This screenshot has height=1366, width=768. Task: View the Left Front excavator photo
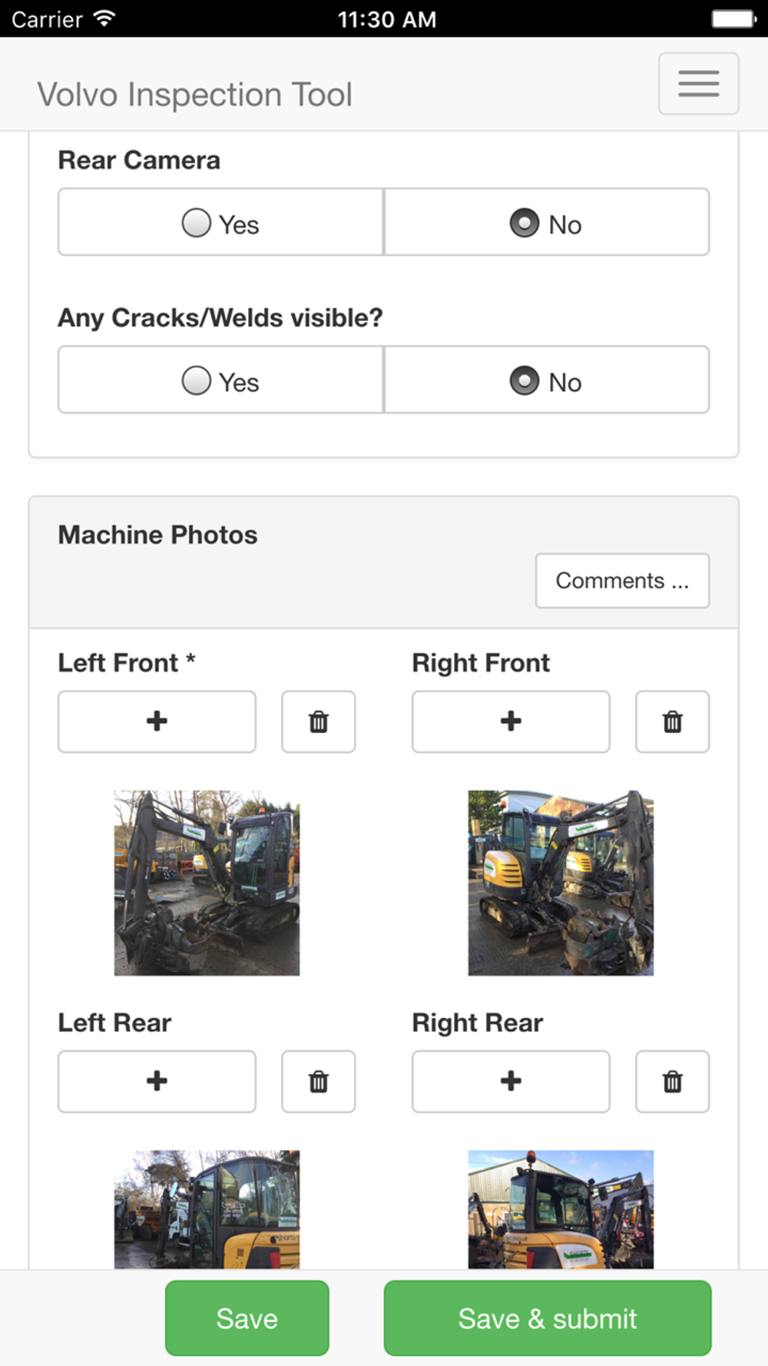tap(207, 883)
